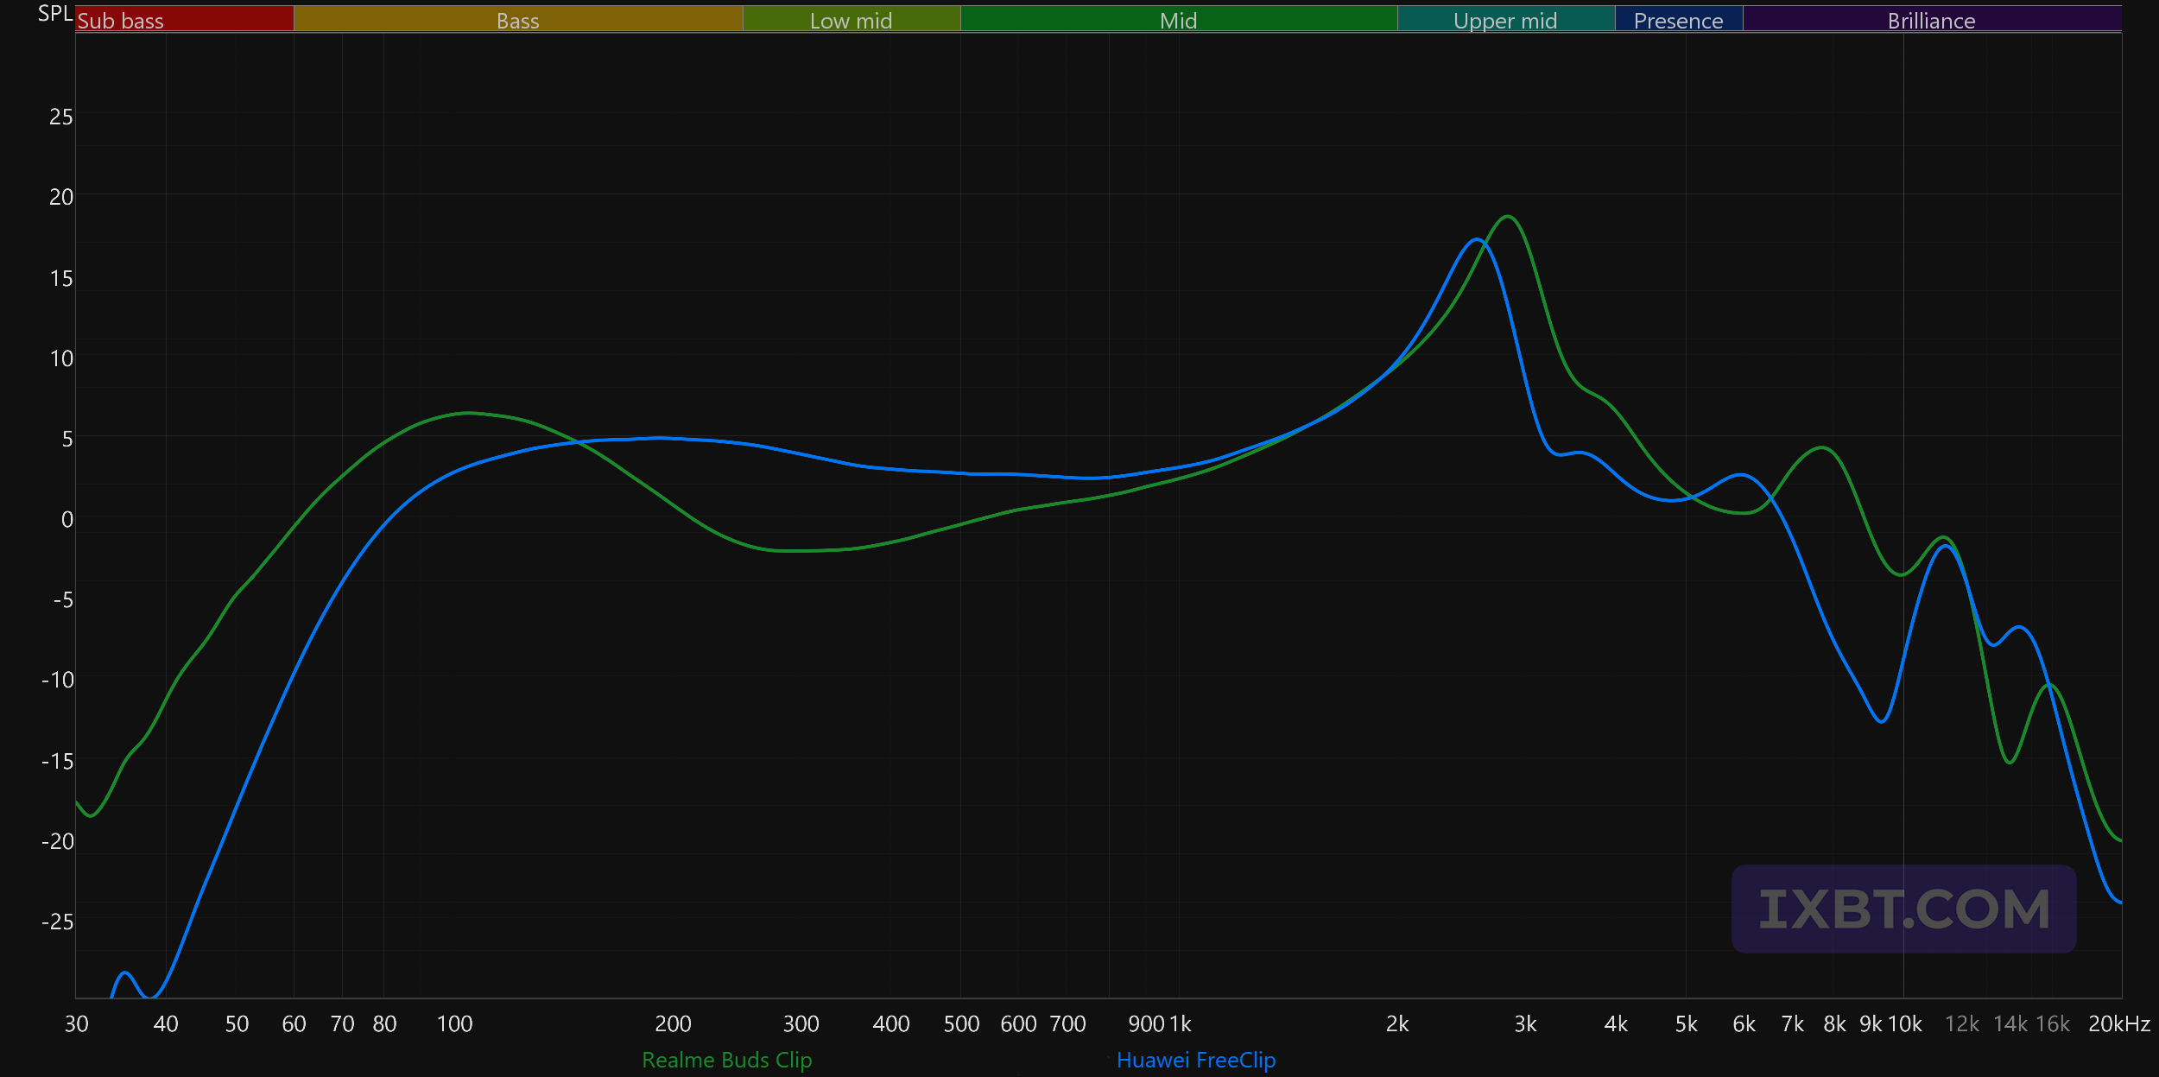This screenshot has height=1077, width=2159.
Task: Toggle the Realme Buds Clip legend entry
Action: (x=726, y=1060)
